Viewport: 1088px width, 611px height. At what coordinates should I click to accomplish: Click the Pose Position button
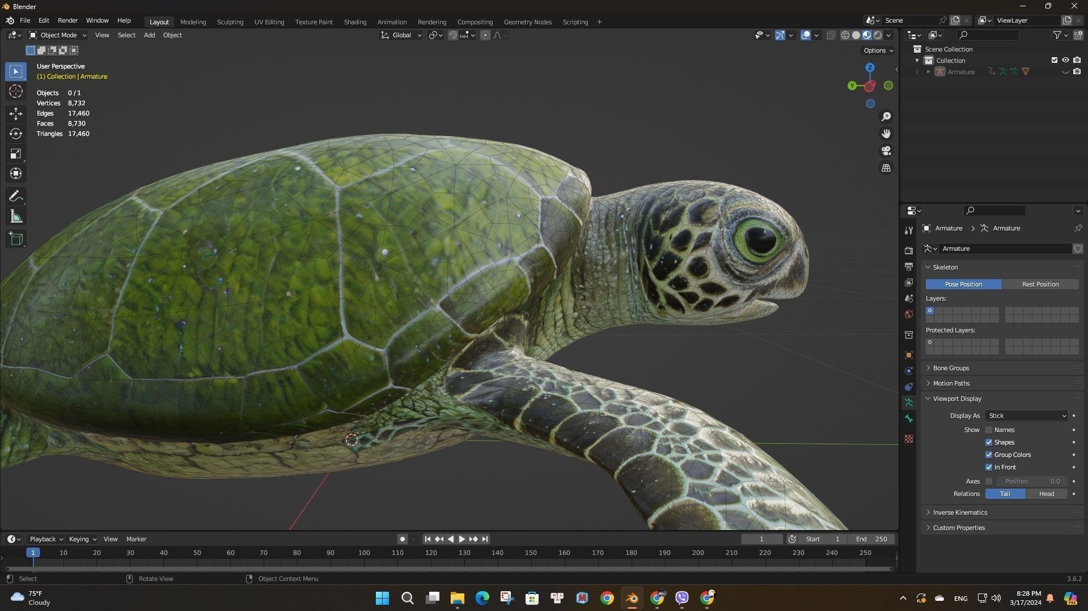click(x=963, y=284)
